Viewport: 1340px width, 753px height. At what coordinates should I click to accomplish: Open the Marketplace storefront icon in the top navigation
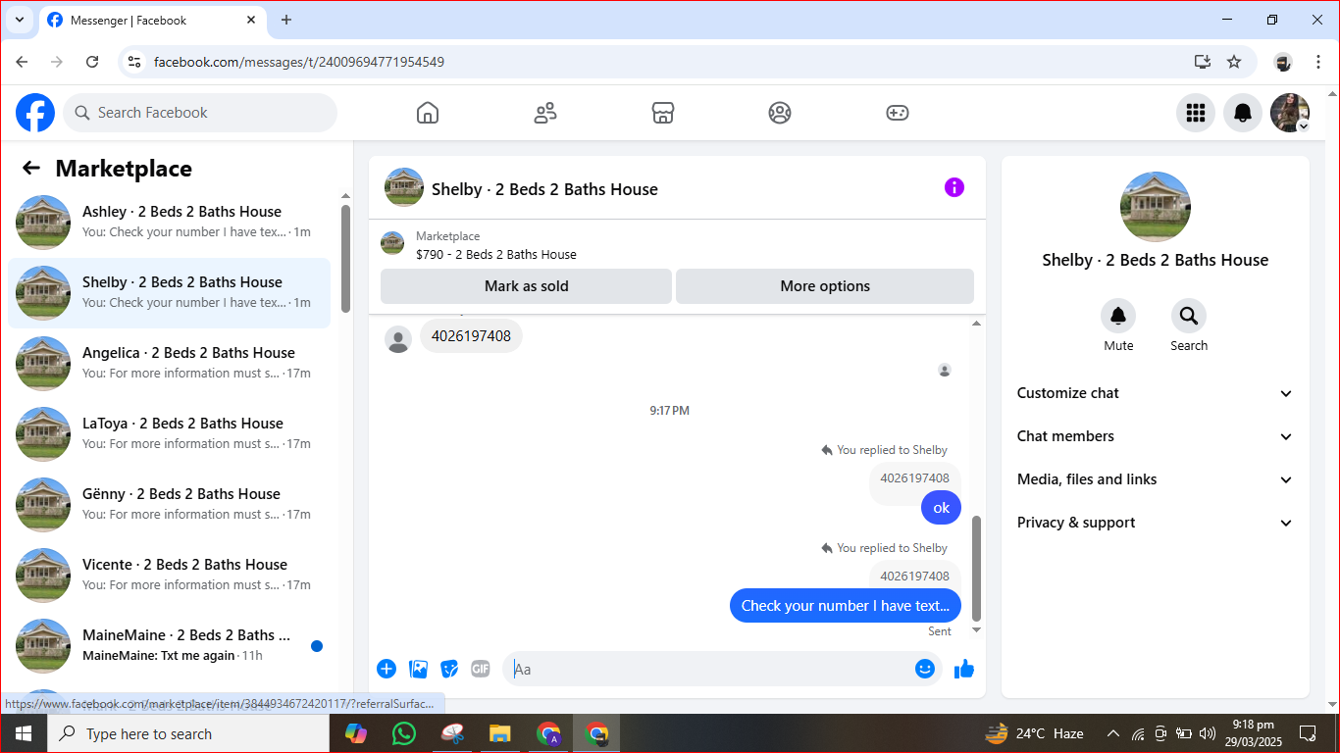[663, 113]
